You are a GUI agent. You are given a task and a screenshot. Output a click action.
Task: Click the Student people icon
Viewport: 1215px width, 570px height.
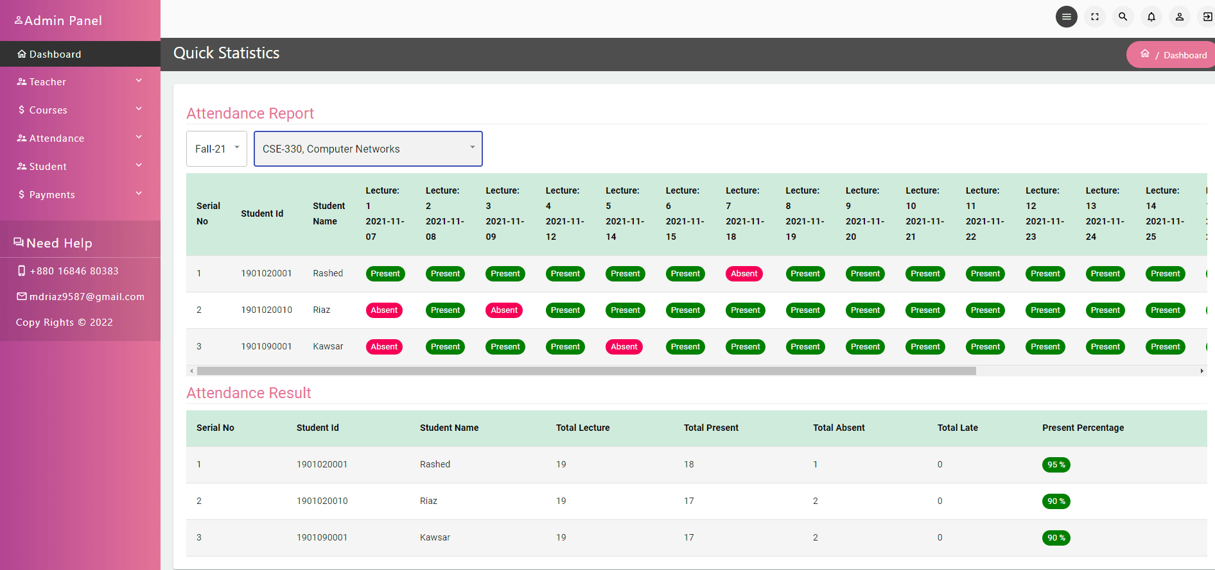pos(22,167)
